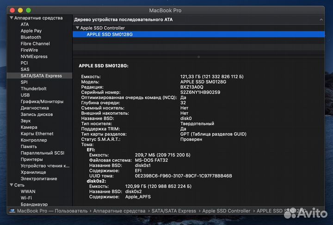Select Thunderbolt in the sidebar
Image resolution: width=333 pixels, height=225 pixels.
(x=33, y=89)
